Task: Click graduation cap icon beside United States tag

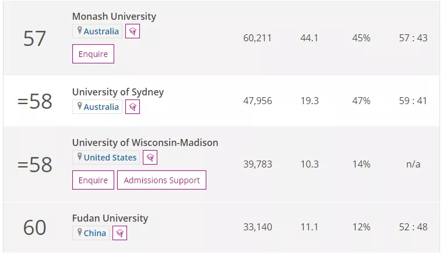Action: (x=150, y=158)
